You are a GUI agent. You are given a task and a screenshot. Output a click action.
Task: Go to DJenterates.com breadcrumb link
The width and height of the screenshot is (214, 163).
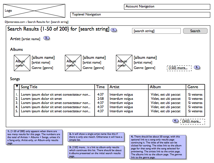coord(15,22)
